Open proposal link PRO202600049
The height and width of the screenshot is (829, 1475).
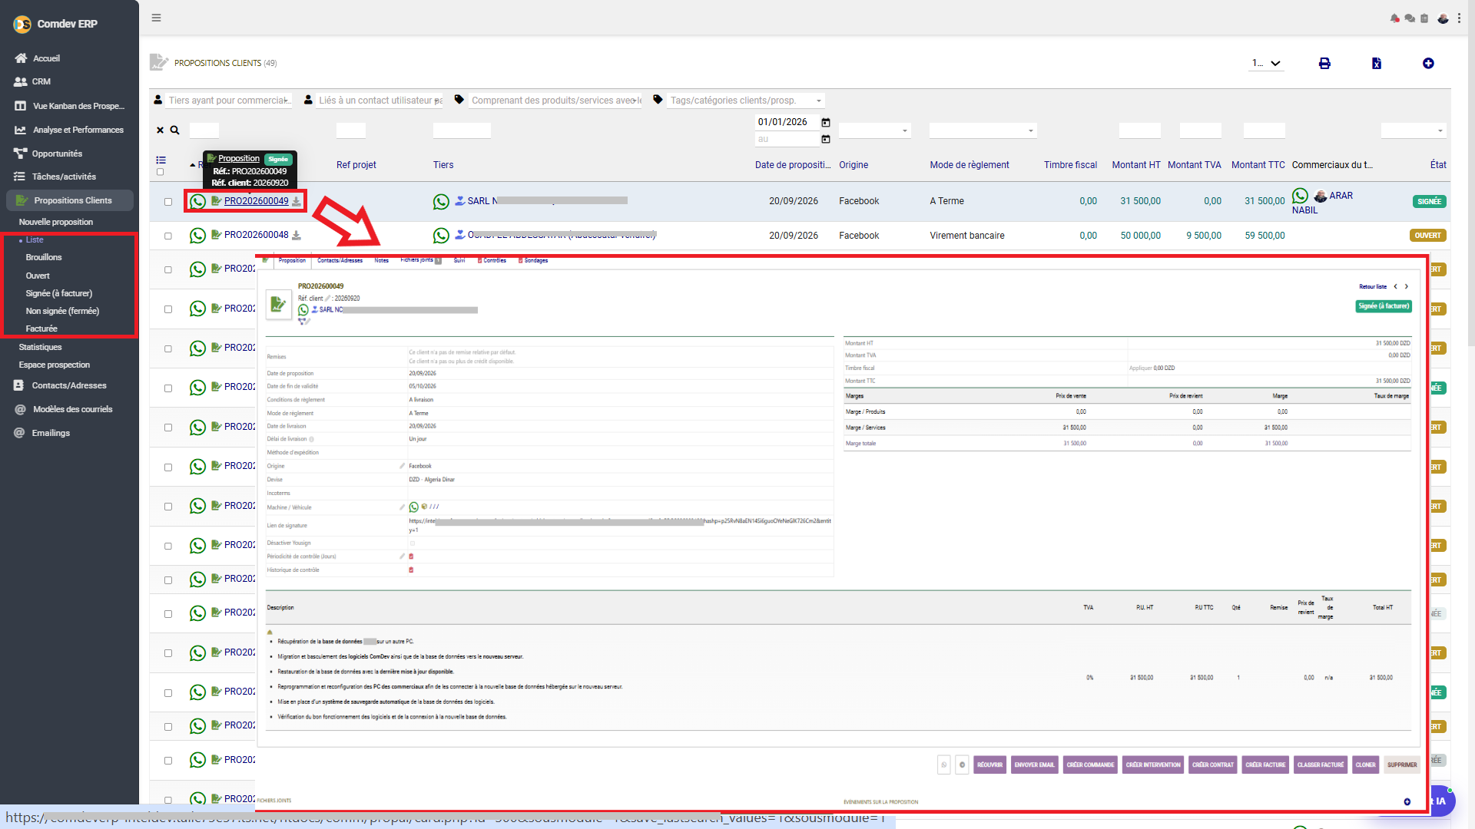[x=257, y=201]
